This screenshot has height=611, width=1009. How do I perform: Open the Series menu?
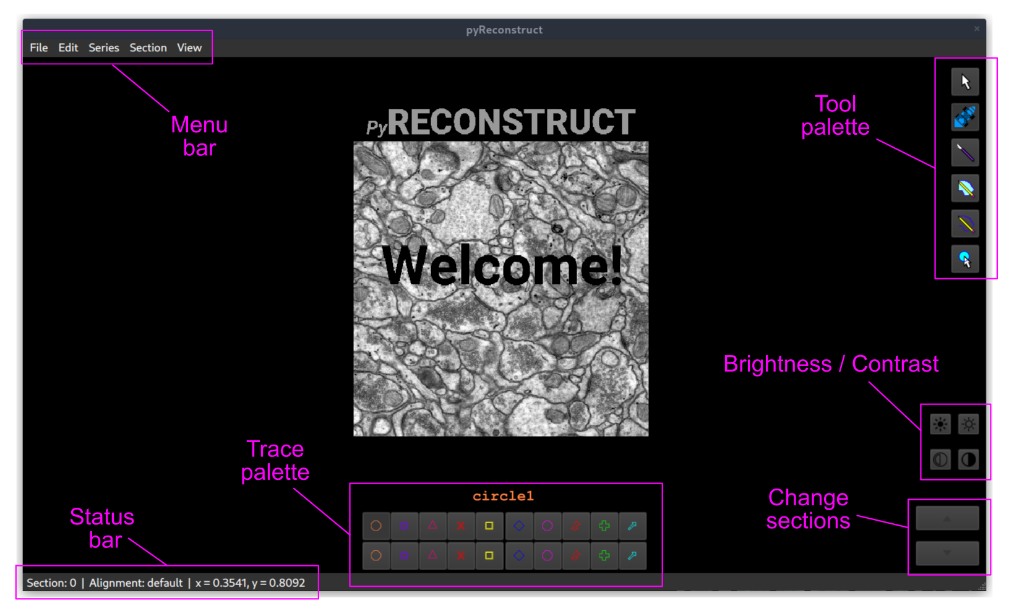104,48
